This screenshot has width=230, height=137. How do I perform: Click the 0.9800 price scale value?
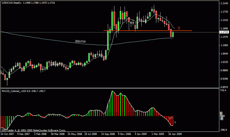[224, 71]
